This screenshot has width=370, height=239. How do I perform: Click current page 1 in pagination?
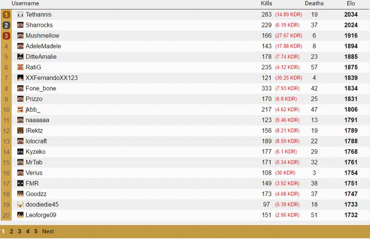[3, 232]
